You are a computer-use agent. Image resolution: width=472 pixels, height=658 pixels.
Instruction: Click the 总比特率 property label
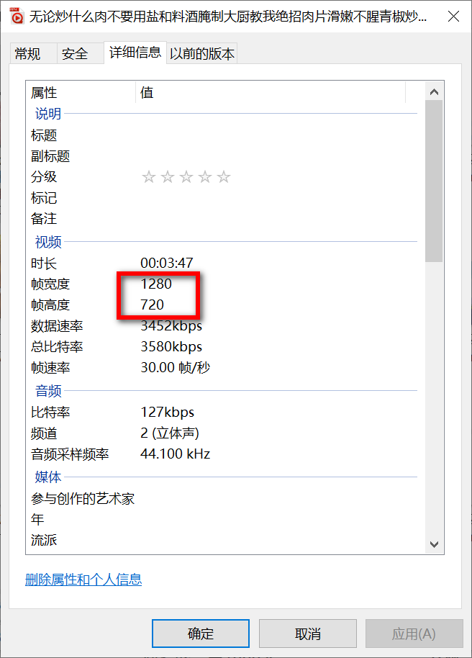pyautogui.click(x=57, y=347)
